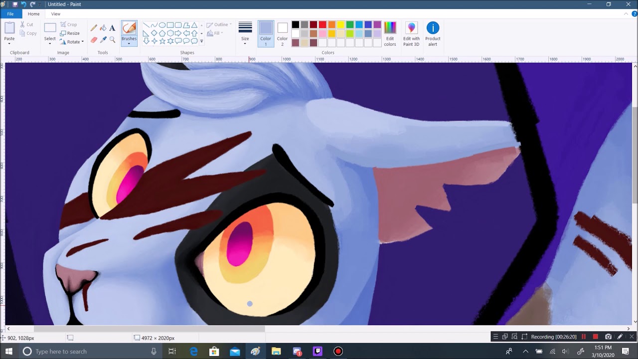Select the Color picker eyedropper tool
Viewport: 638px width, 359px height.
click(x=103, y=39)
